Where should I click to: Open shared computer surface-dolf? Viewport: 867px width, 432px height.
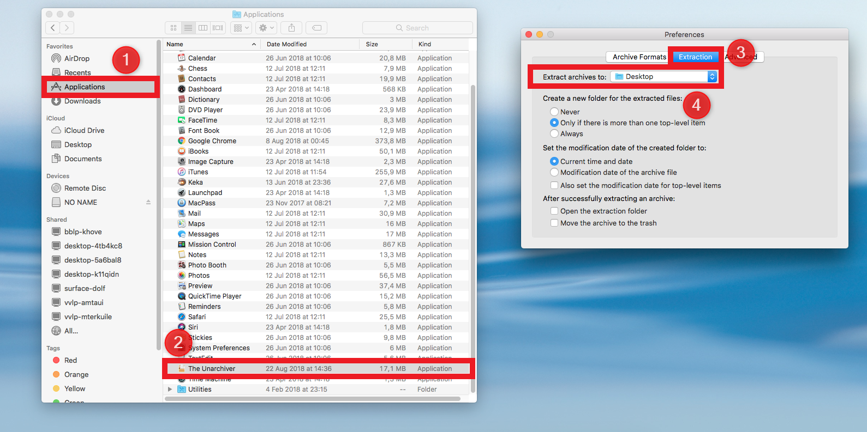tap(85, 288)
